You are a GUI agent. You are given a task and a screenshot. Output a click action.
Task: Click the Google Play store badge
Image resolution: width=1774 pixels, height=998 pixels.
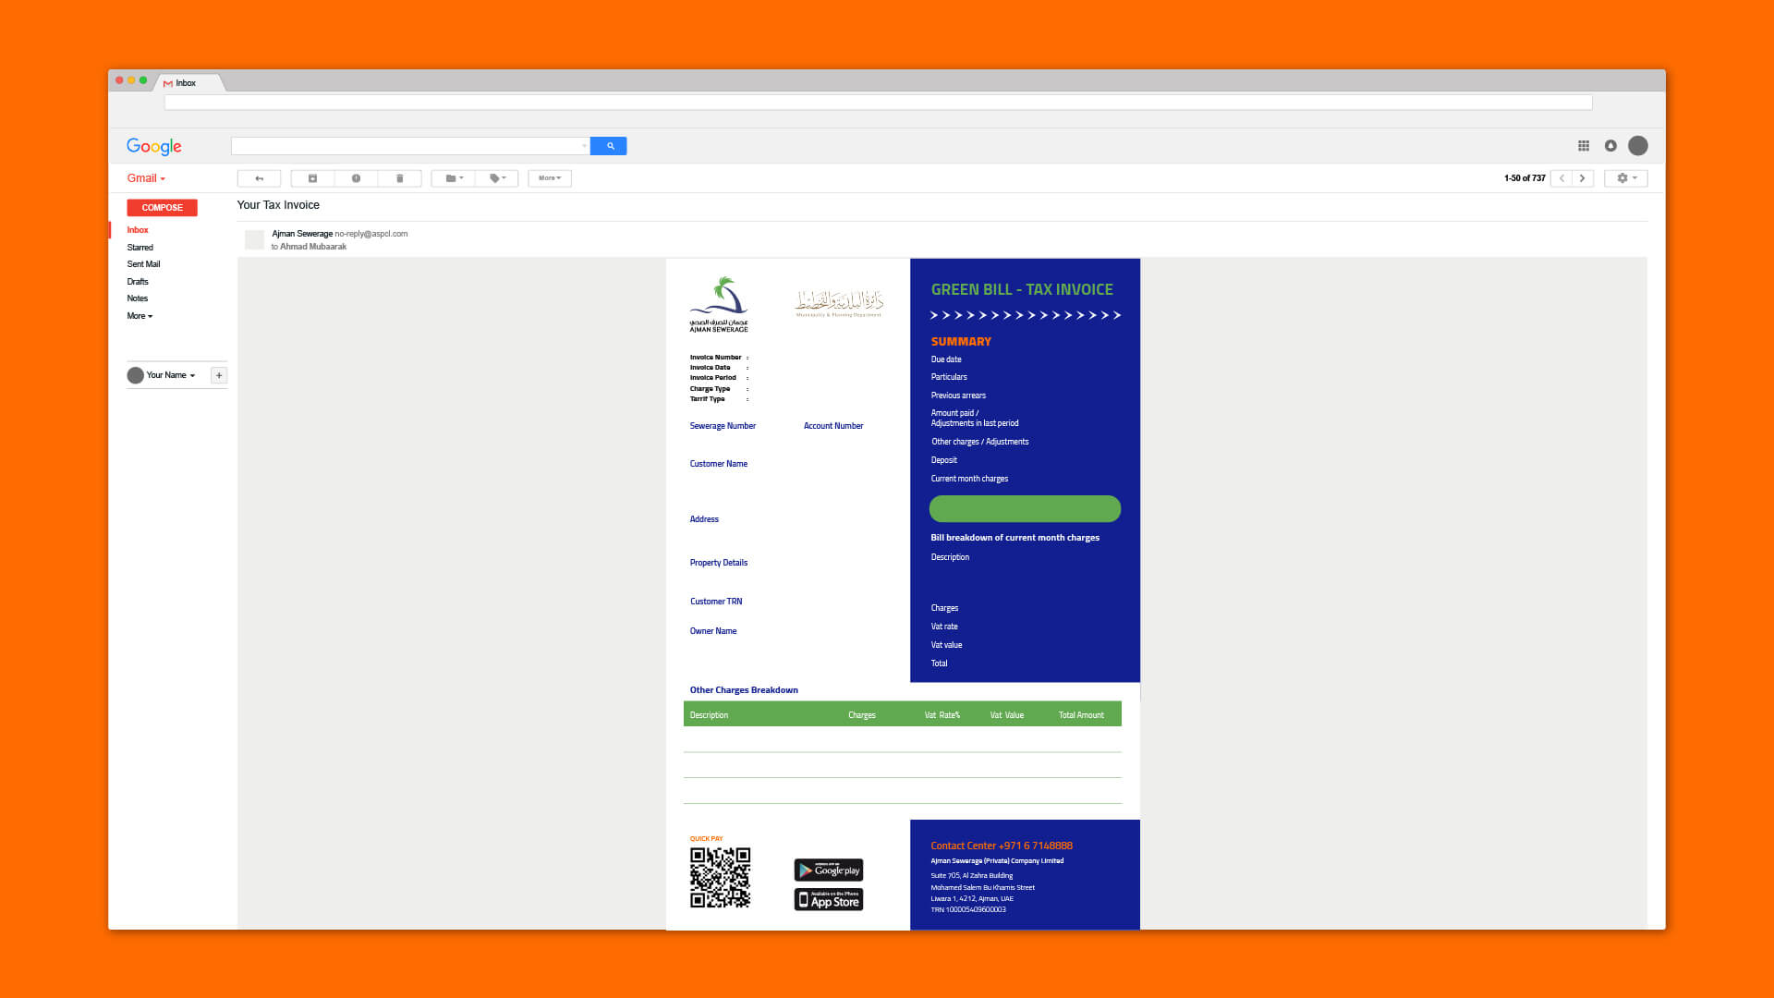tap(829, 870)
